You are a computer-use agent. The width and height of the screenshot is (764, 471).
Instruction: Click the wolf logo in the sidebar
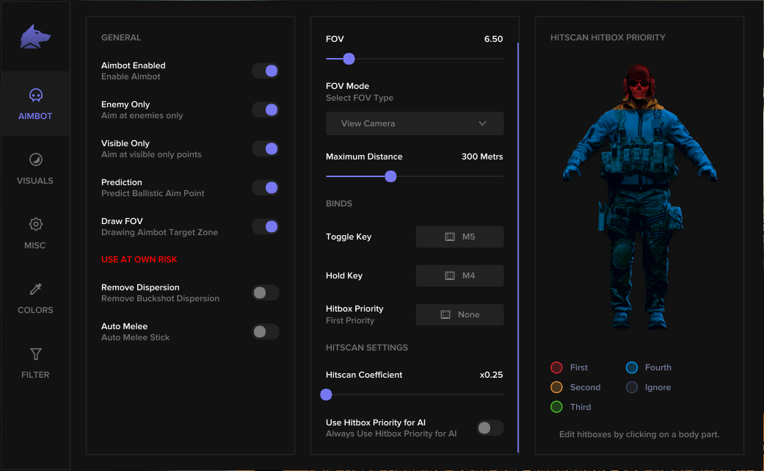(x=35, y=37)
